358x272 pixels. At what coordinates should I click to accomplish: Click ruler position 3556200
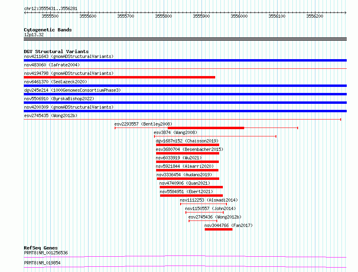[315, 16]
